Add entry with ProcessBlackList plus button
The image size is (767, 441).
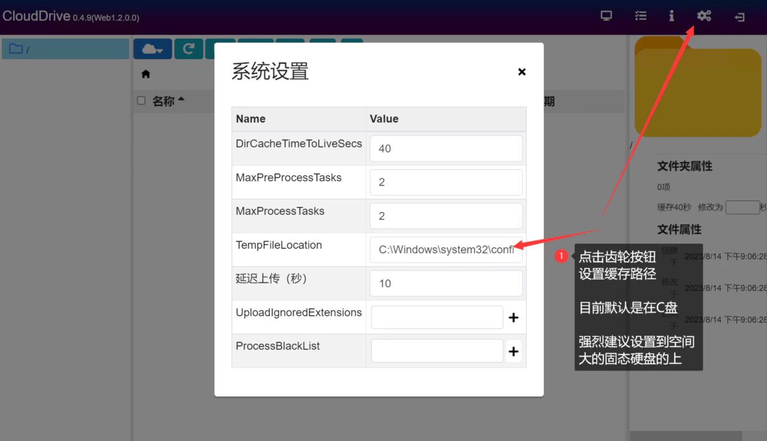coord(514,351)
